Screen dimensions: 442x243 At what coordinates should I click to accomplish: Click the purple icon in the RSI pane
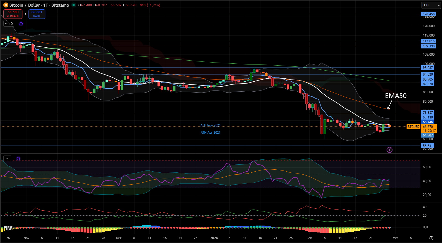coord(18,159)
